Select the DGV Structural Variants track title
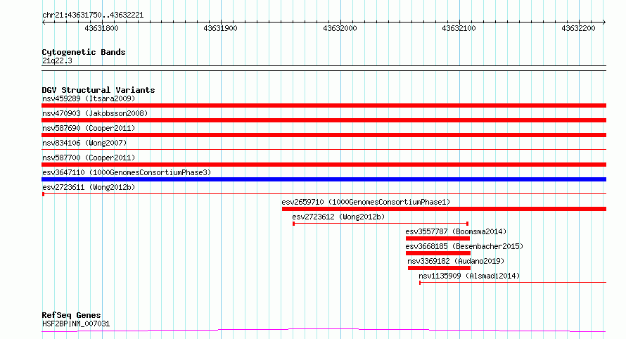Viewport: 626px width, 339px height. [98, 90]
